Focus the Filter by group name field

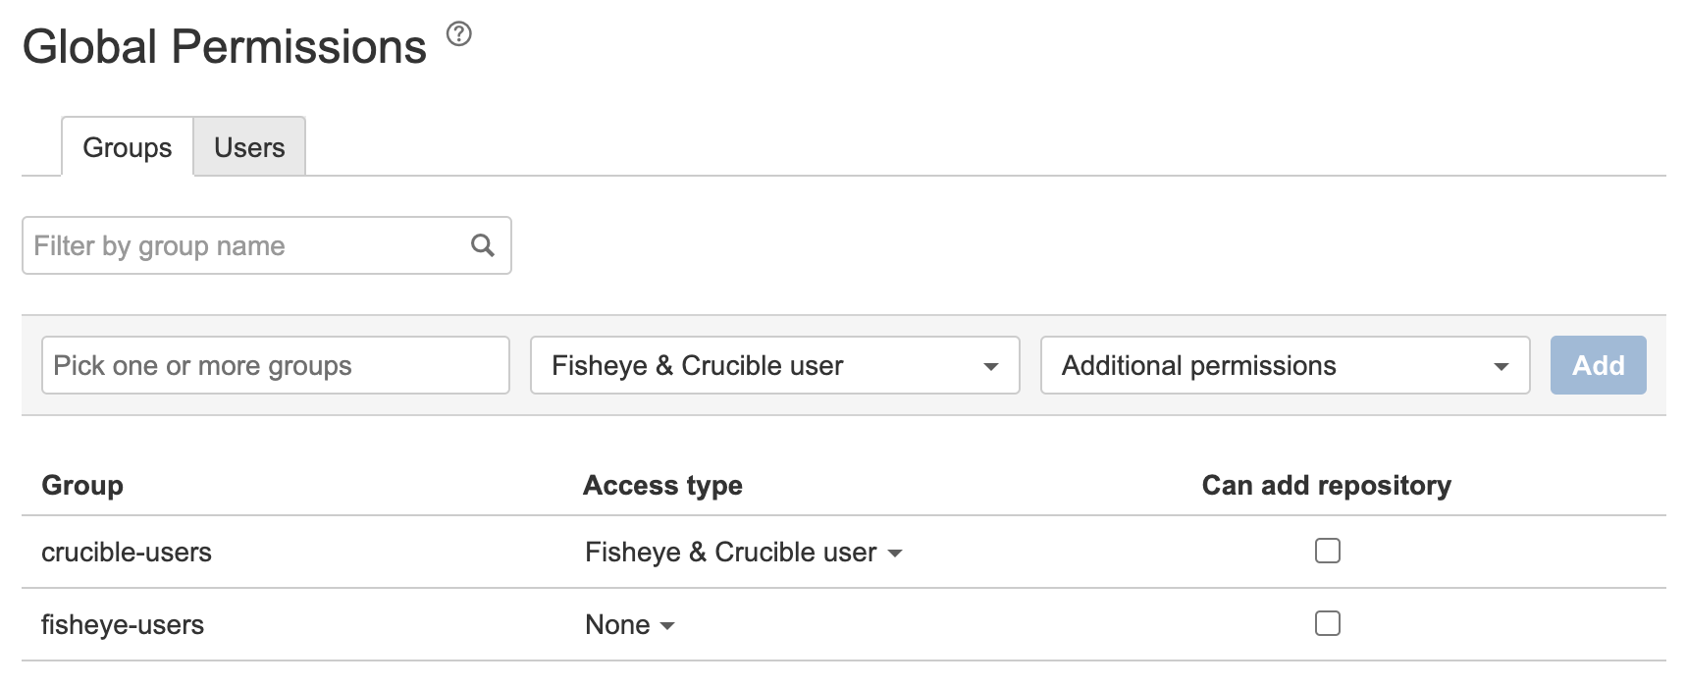tap(245, 245)
